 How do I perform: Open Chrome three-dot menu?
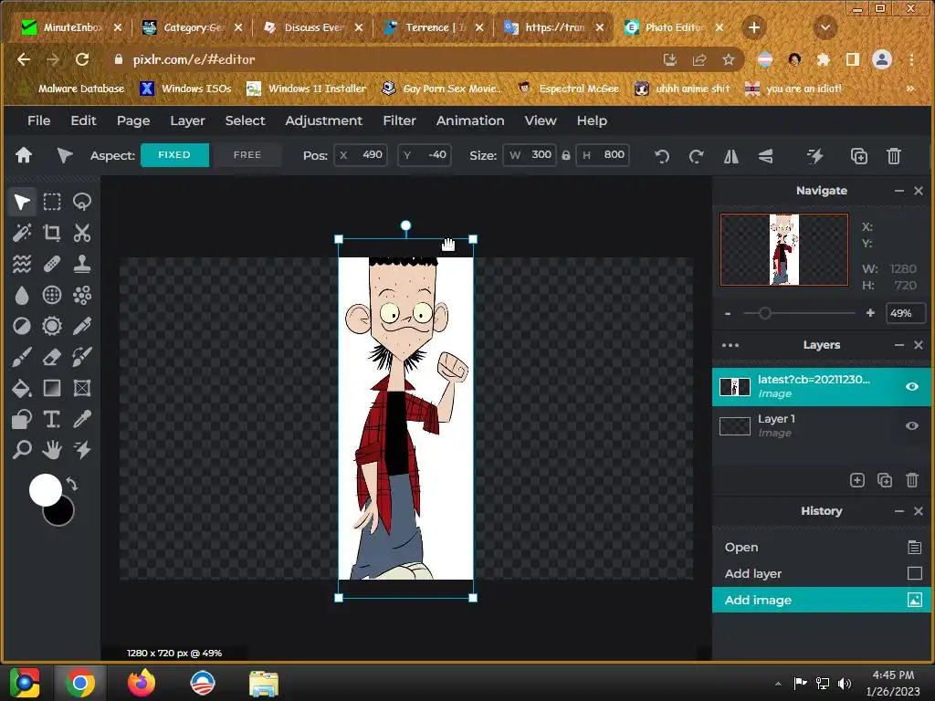[911, 59]
